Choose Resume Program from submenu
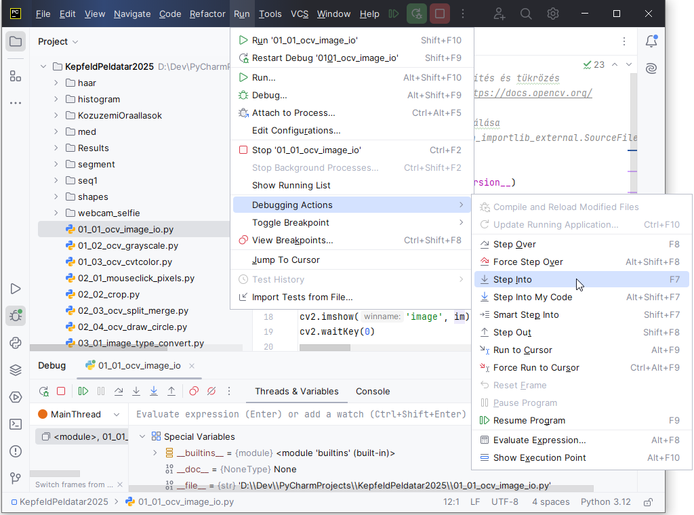Image resolution: width=694 pixels, height=515 pixels. (581, 420)
